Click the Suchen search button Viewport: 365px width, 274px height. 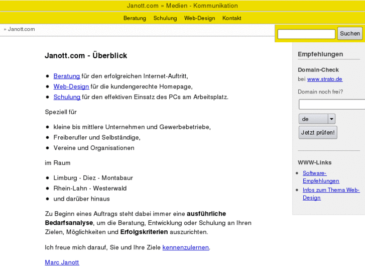[x=349, y=34]
